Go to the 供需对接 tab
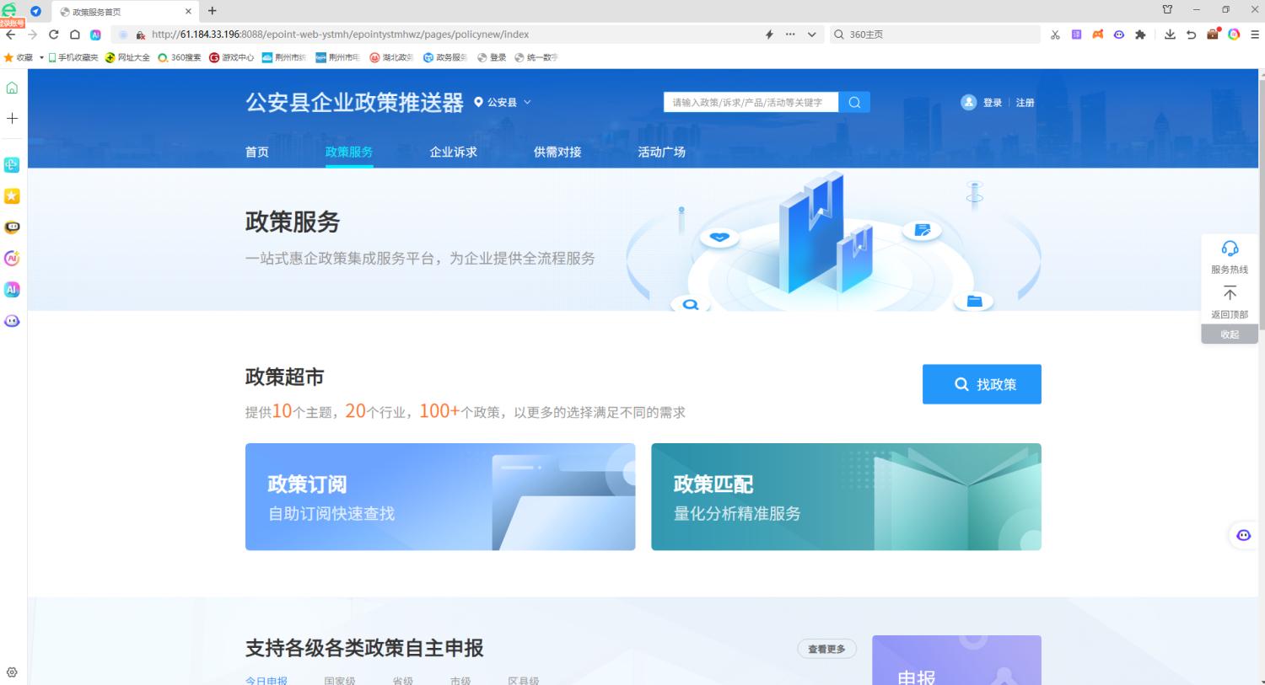 [557, 152]
